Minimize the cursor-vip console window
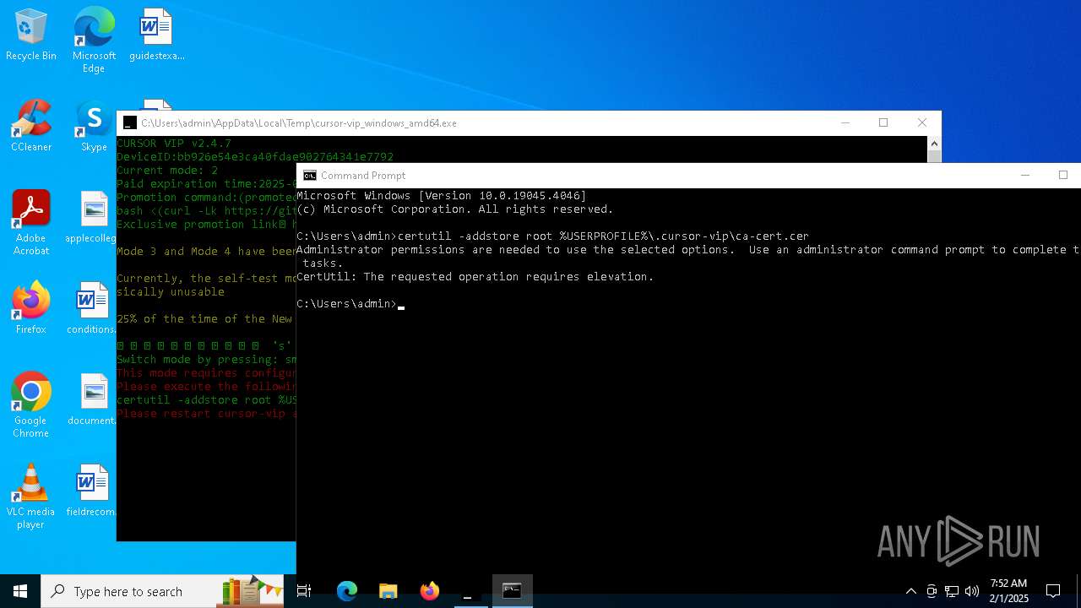The height and width of the screenshot is (608, 1081). 845,122
